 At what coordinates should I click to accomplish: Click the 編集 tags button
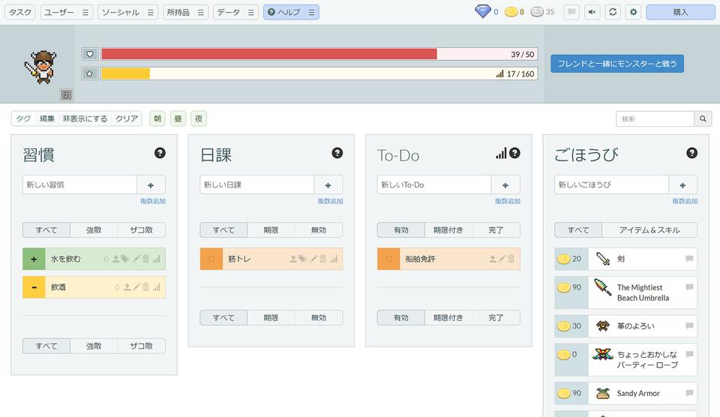(46, 118)
